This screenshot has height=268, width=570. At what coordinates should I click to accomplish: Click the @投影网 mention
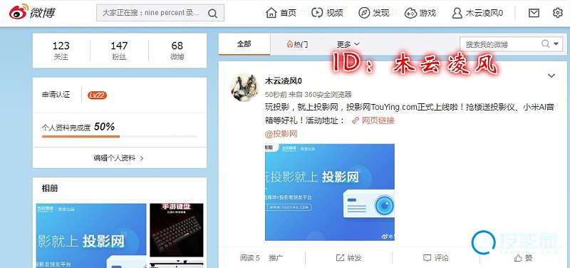pyautogui.click(x=281, y=134)
